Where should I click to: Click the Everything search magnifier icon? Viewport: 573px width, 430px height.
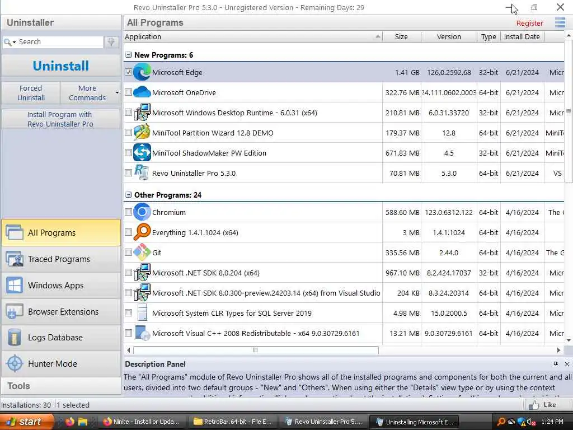click(142, 232)
